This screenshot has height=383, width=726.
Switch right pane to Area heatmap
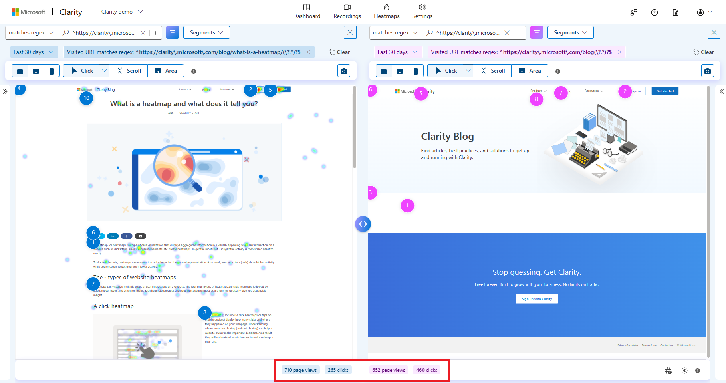530,71
